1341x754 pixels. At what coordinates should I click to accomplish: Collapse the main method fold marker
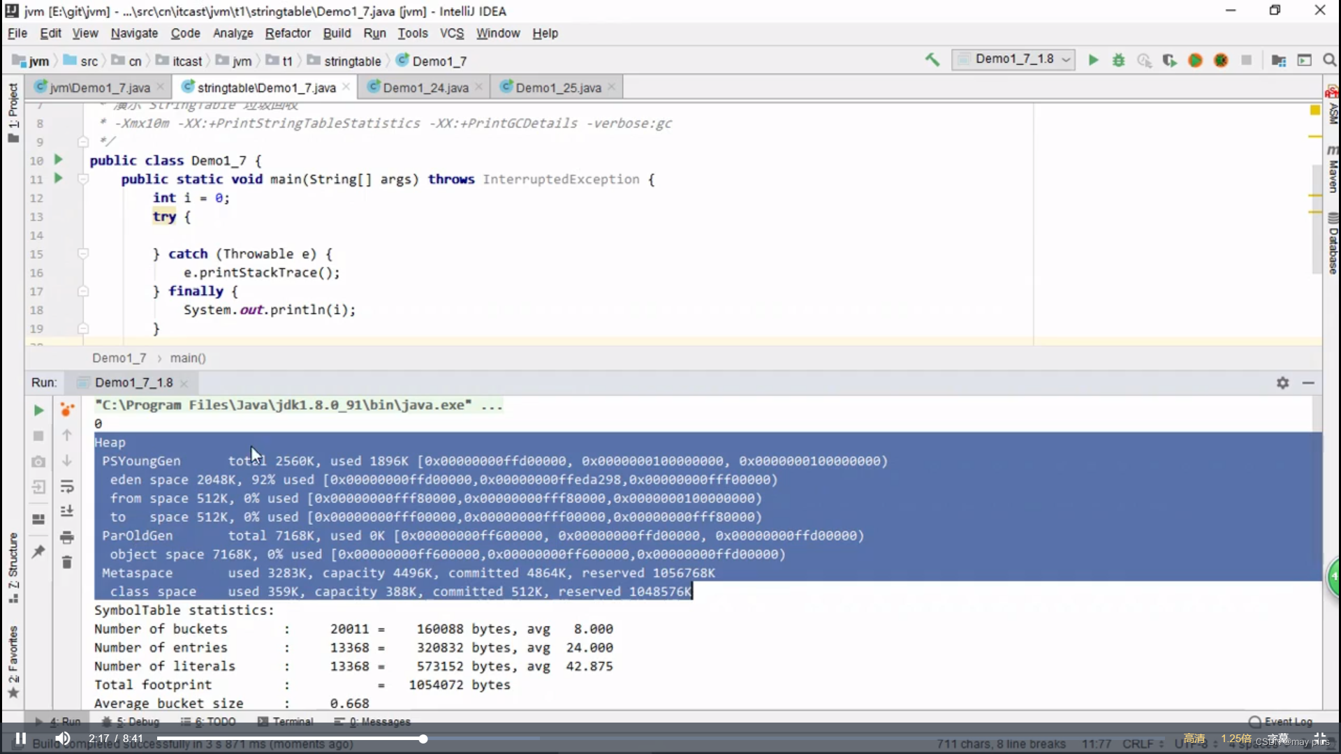tap(83, 179)
